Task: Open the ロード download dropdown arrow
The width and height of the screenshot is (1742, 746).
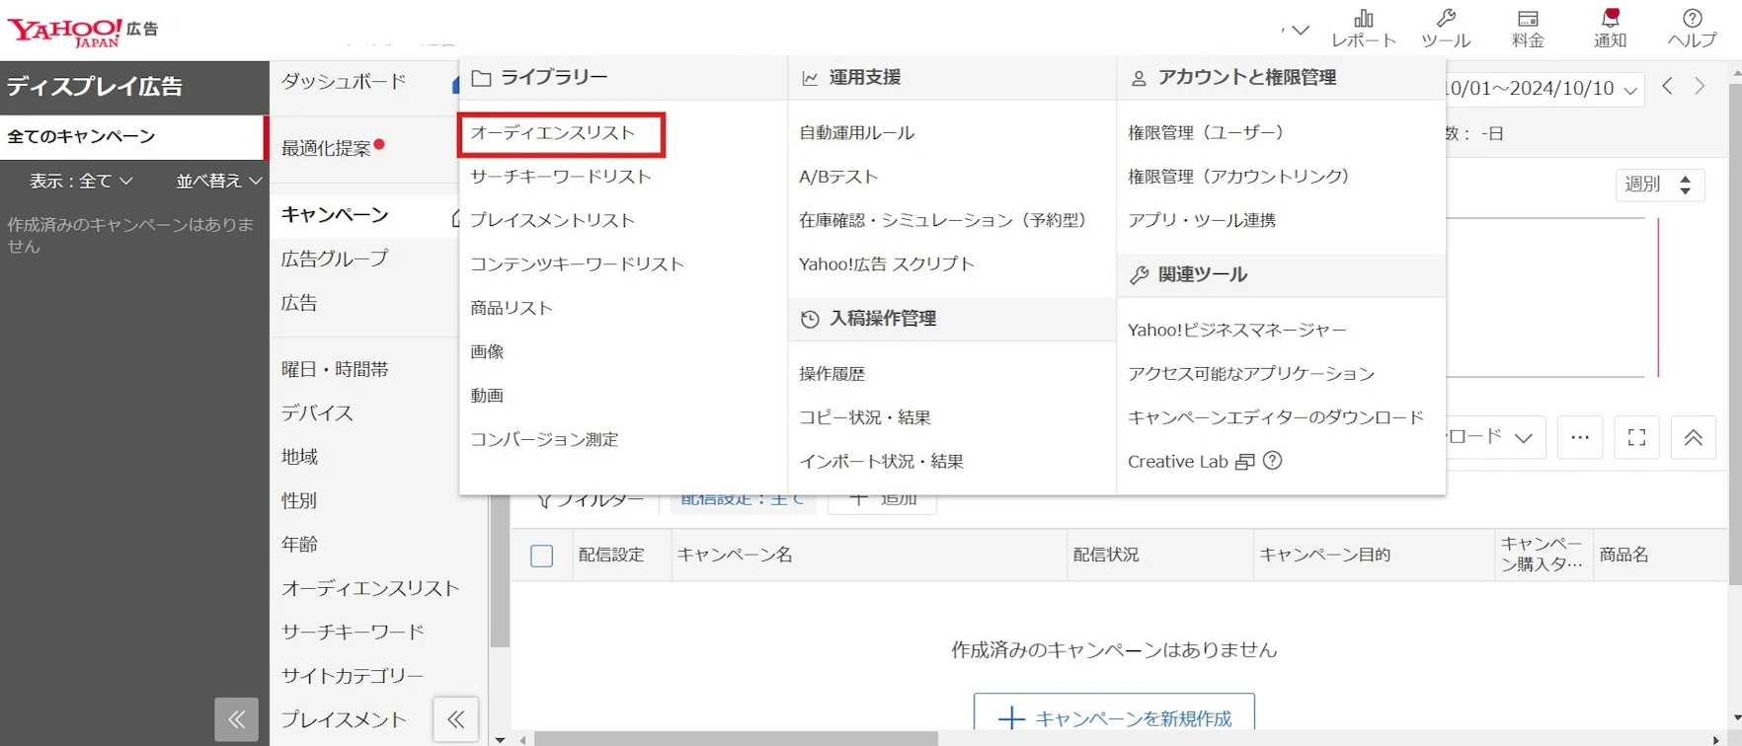Action: tap(1524, 437)
